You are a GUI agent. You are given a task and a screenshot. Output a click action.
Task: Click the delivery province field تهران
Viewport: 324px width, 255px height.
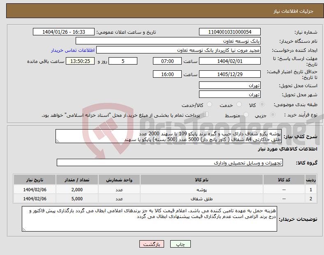pyautogui.click(x=229, y=86)
